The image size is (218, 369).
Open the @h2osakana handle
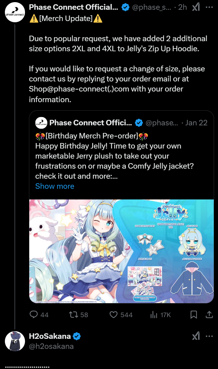(x=51, y=346)
